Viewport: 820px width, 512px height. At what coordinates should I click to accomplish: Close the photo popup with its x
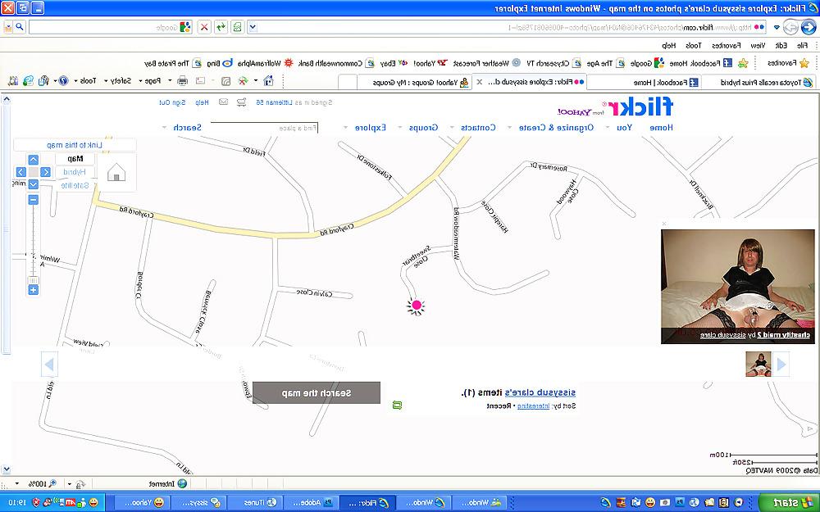pyautogui.click(x=664, y=224)
